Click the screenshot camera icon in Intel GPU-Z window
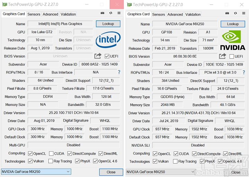The image size is (249, 177). [102, 13]
